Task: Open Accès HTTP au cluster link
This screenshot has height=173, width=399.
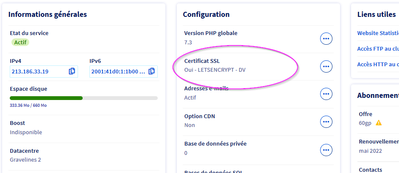Action: pyautogui.click(x=378, y=65)
